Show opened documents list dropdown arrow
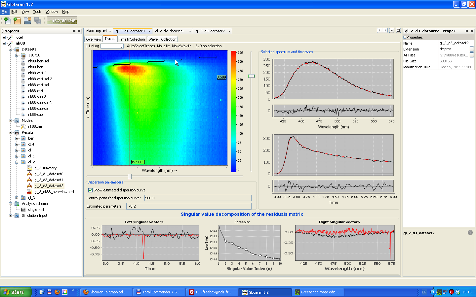Image resolution: width=476 pixels, height=297 pixels. [392, 30]
